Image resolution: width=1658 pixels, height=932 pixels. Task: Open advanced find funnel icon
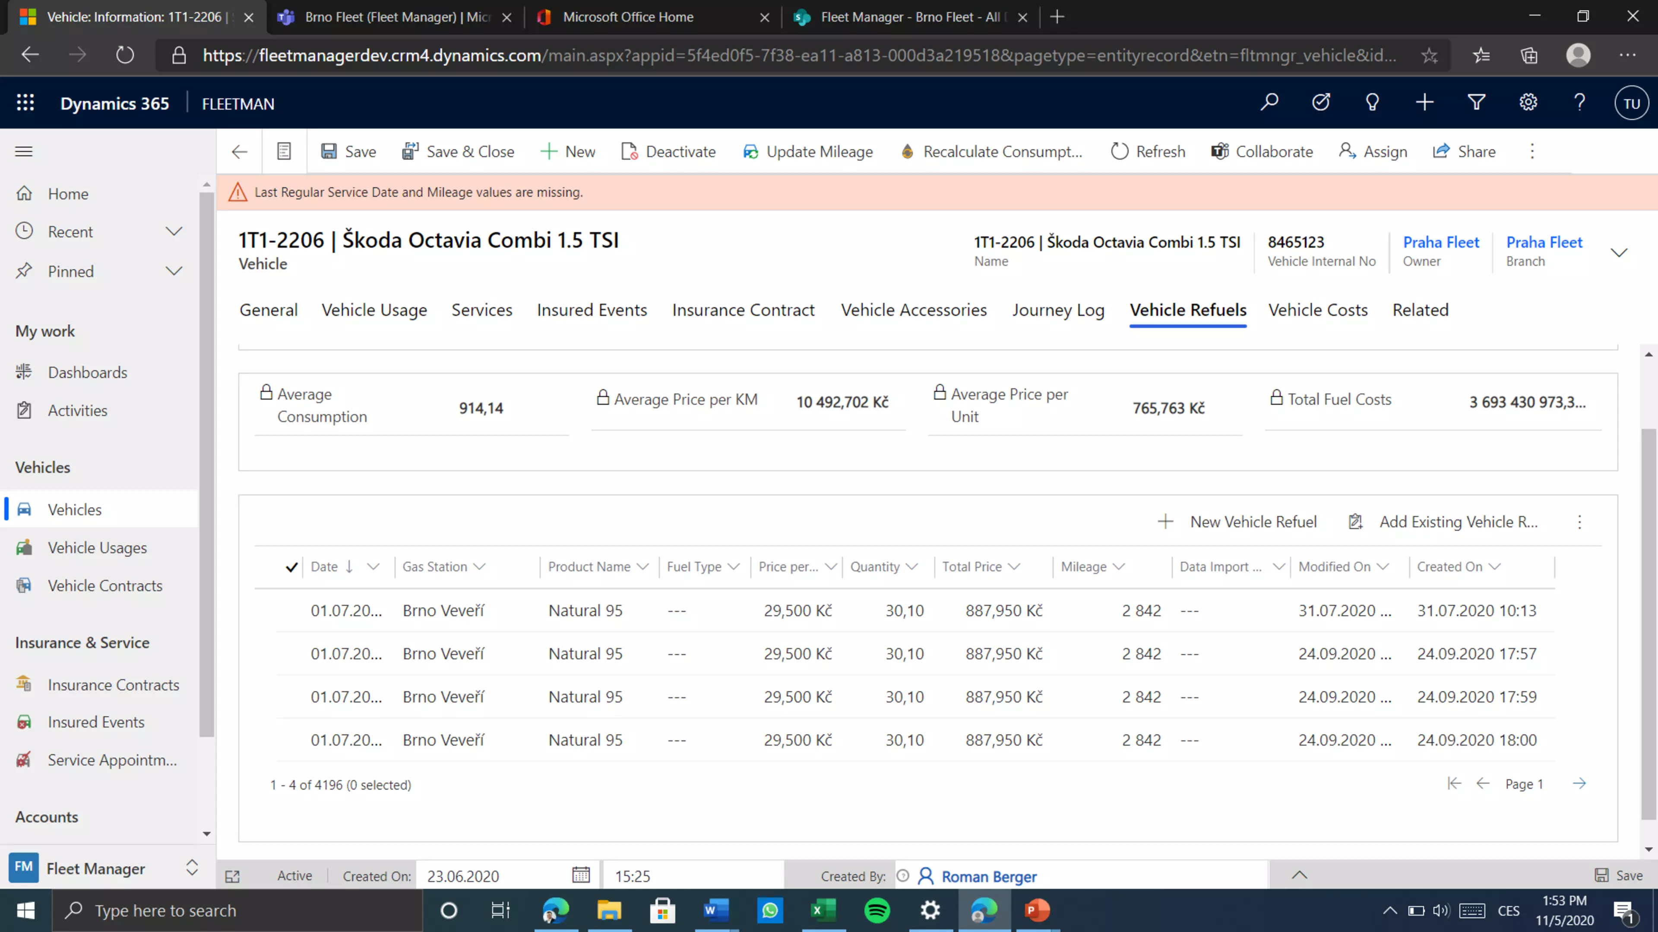click(1477, 103)
